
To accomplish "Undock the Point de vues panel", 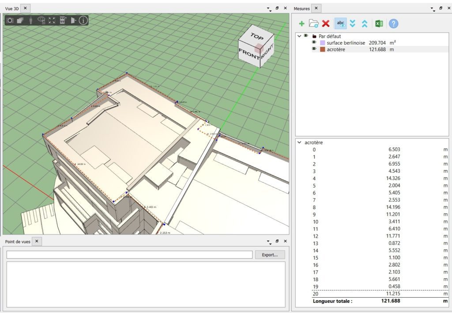I will 277,241.
